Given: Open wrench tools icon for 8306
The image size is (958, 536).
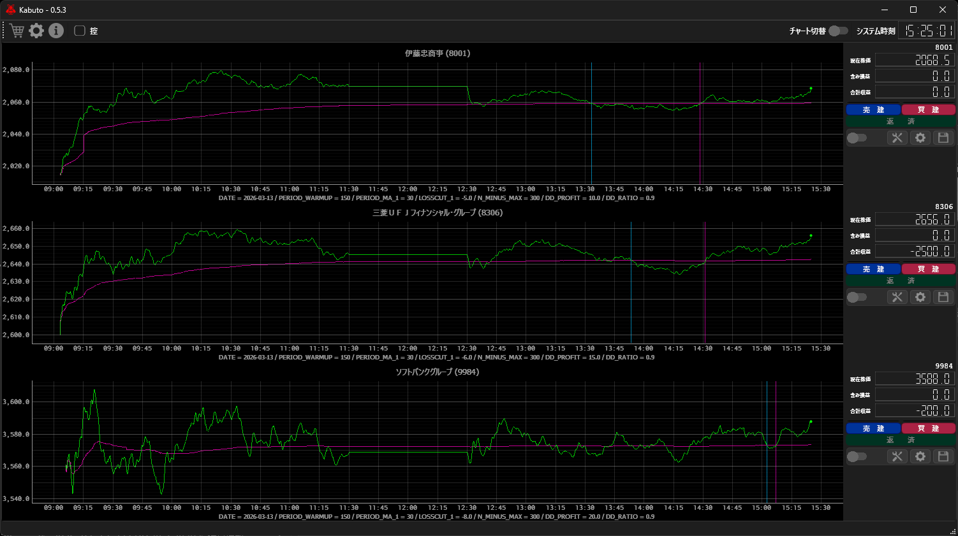Looking at the screenshot, I should tap(897, 297).
